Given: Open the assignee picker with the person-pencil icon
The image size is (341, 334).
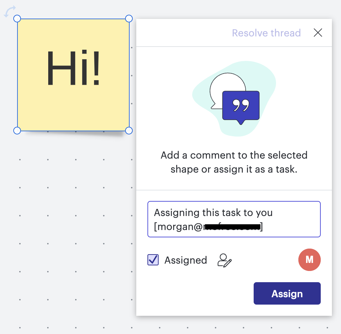Looking at the screenshot, I should click(x=224, y=260).
